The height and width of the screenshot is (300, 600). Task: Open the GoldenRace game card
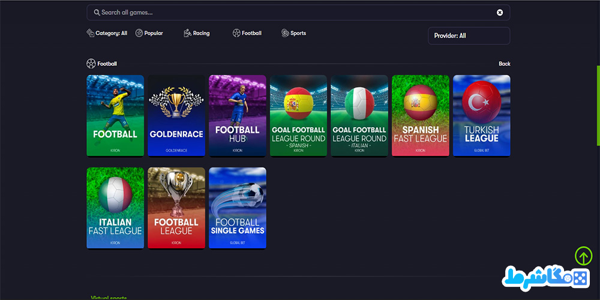click(x=176, y=116)
